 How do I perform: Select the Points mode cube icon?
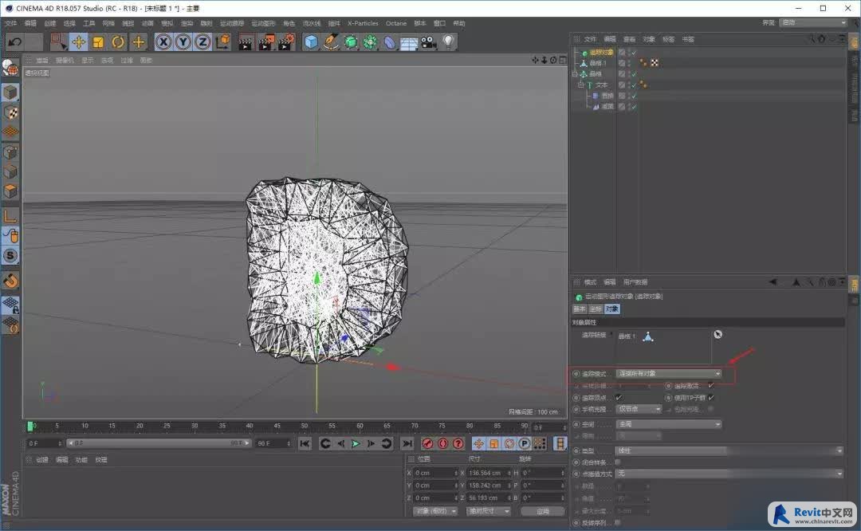(x=10, y=152)
